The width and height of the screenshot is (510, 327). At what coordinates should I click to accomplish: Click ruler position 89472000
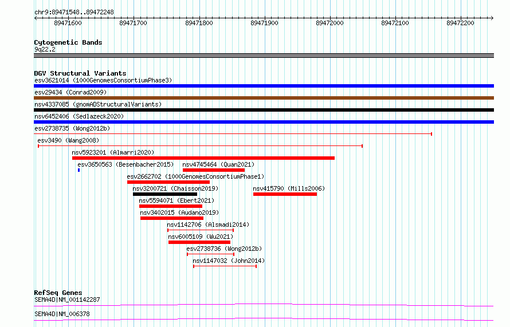(329, 23)
